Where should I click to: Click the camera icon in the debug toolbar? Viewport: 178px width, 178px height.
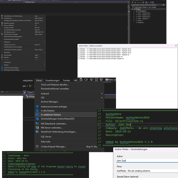point(86,80)
